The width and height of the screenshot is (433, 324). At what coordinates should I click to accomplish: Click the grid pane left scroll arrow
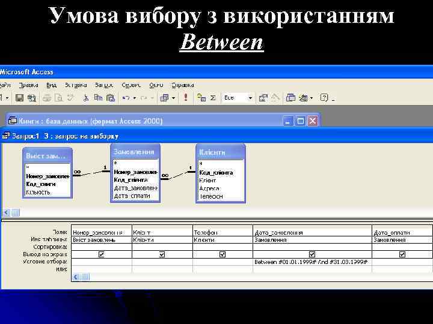[76, 277]
